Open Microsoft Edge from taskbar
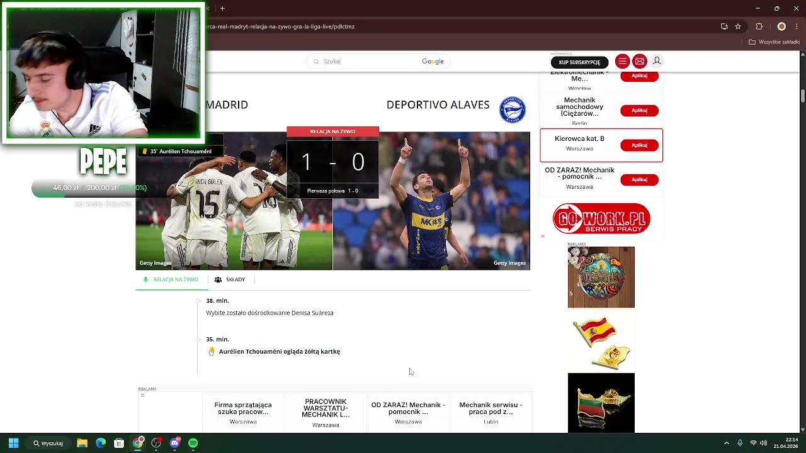 (101, 443)
